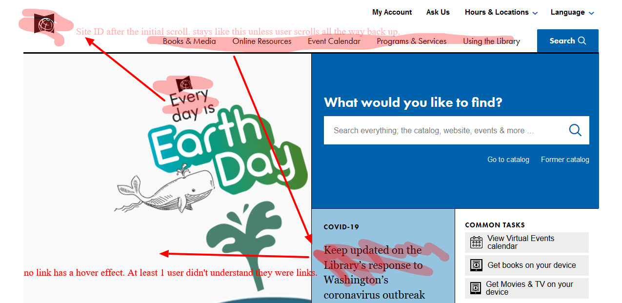Screen dimensions: 622x303
Task: Click the calendar icon for Virtual Events
Action: 476,242
